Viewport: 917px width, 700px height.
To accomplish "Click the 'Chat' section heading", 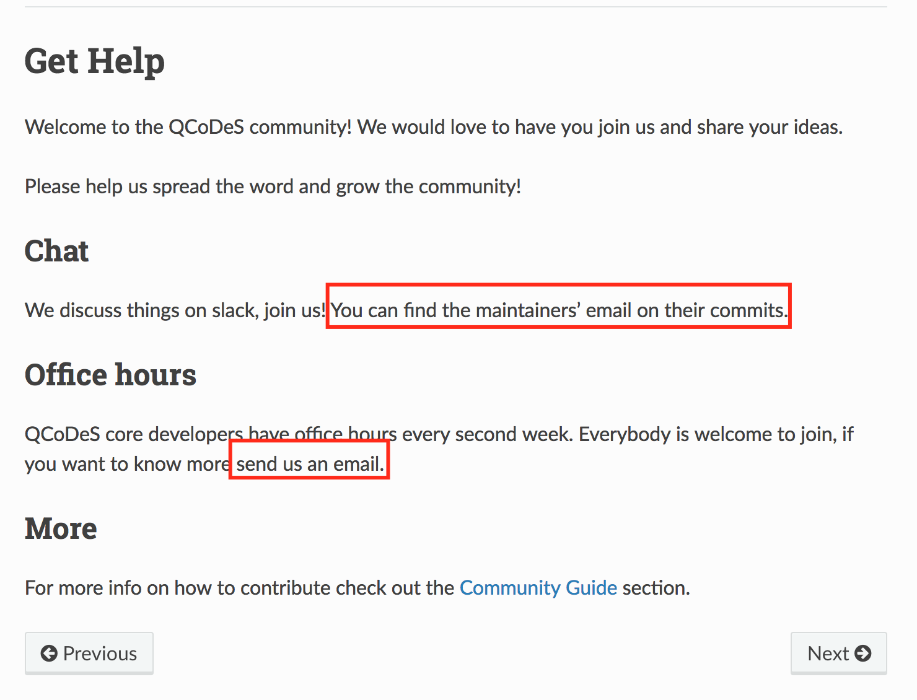I will pos(56,251).
